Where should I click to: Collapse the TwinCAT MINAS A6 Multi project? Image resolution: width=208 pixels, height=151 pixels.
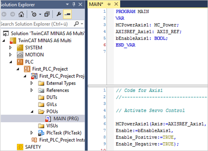[4, 41]
